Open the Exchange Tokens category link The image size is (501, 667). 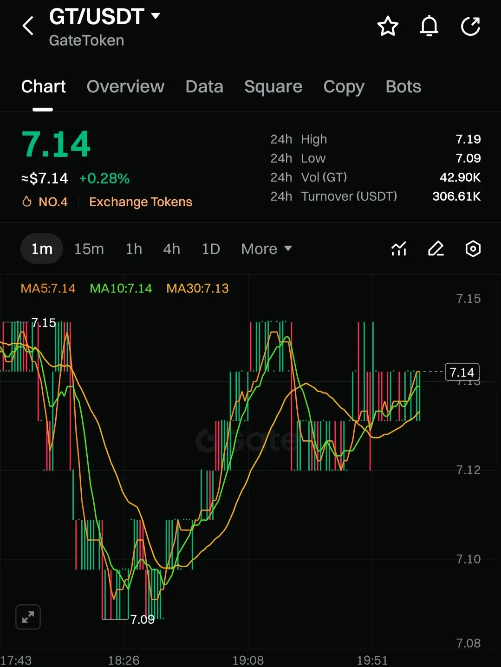pyautogui.click(x=141, y=202)
